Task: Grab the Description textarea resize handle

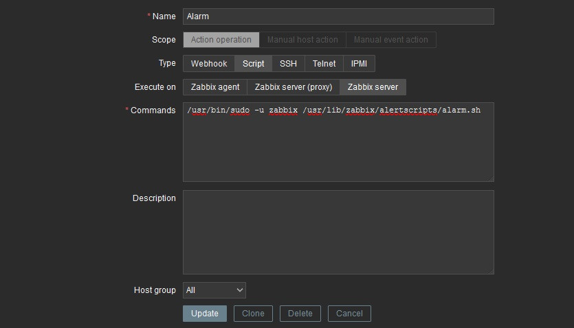Action: point(491,271)
